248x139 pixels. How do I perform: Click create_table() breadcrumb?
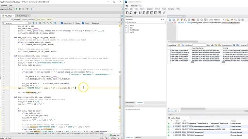click(28, 19)
